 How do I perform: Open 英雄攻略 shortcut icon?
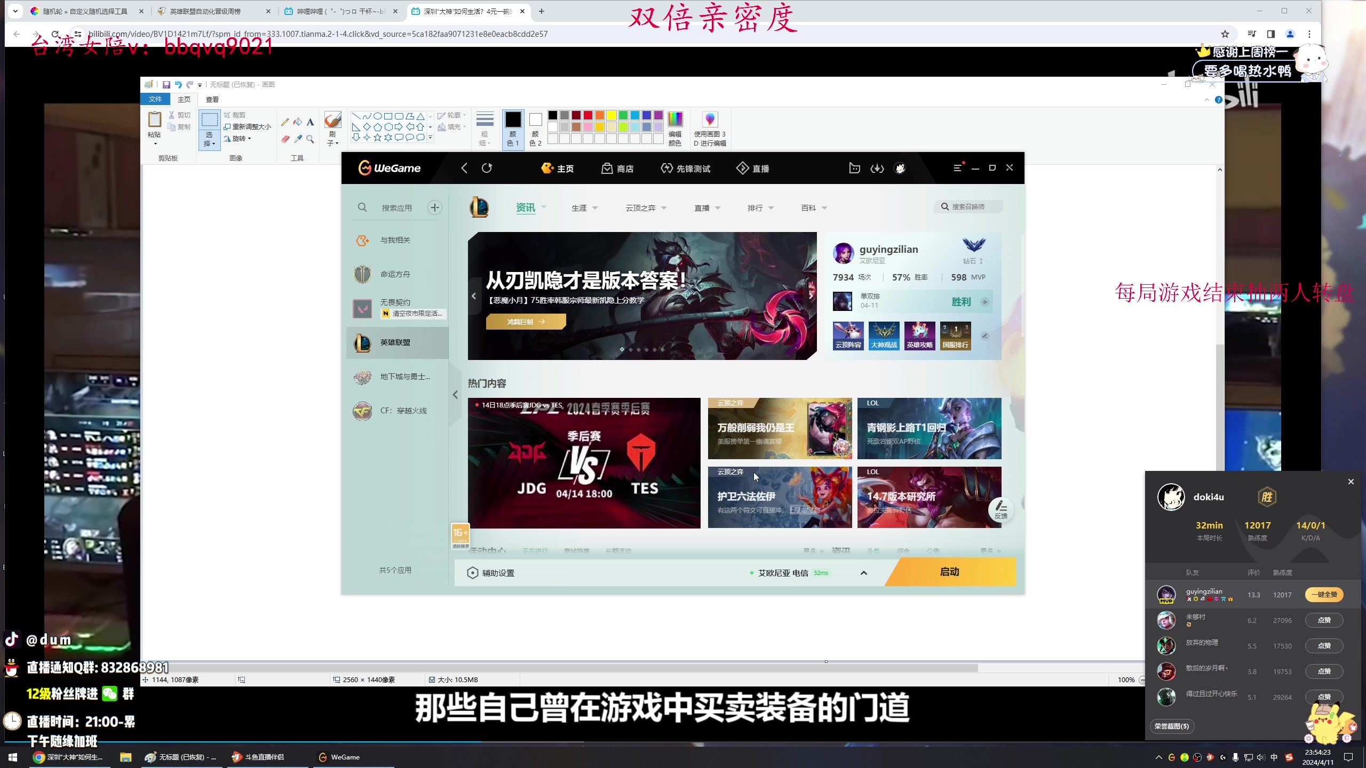click(919, 336)
